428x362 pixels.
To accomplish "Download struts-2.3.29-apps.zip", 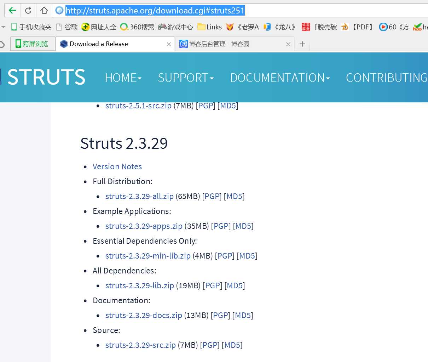I will [x=144, y=226].
